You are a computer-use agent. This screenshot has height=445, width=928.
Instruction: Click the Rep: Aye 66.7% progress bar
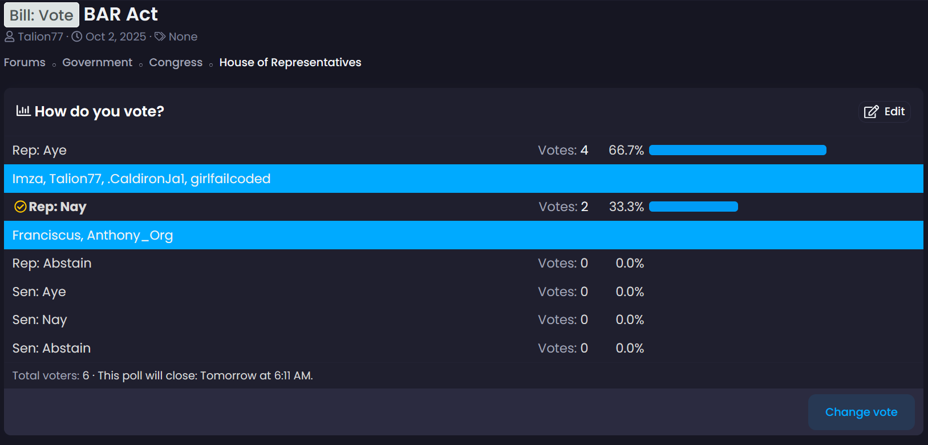point(737,150)
